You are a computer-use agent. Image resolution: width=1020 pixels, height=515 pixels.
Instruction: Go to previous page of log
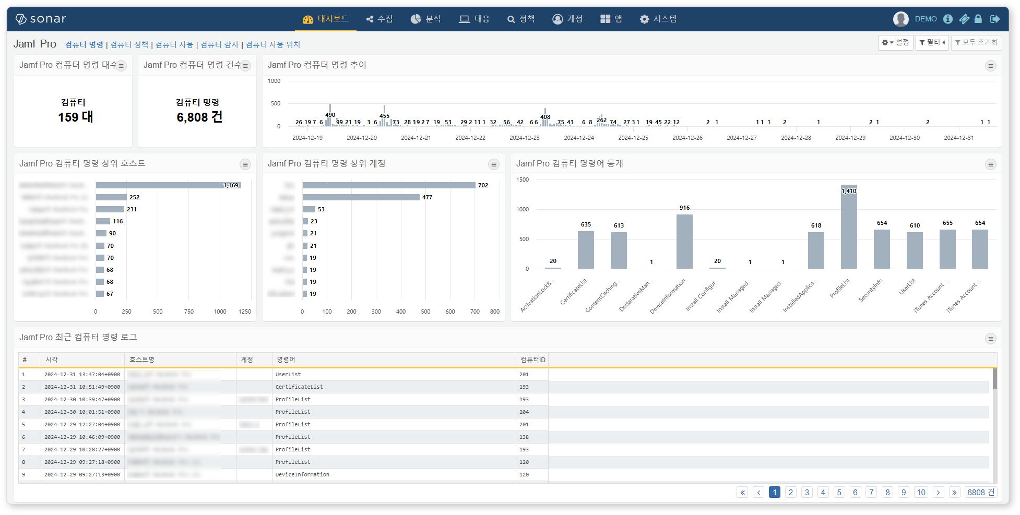point(758,492)
